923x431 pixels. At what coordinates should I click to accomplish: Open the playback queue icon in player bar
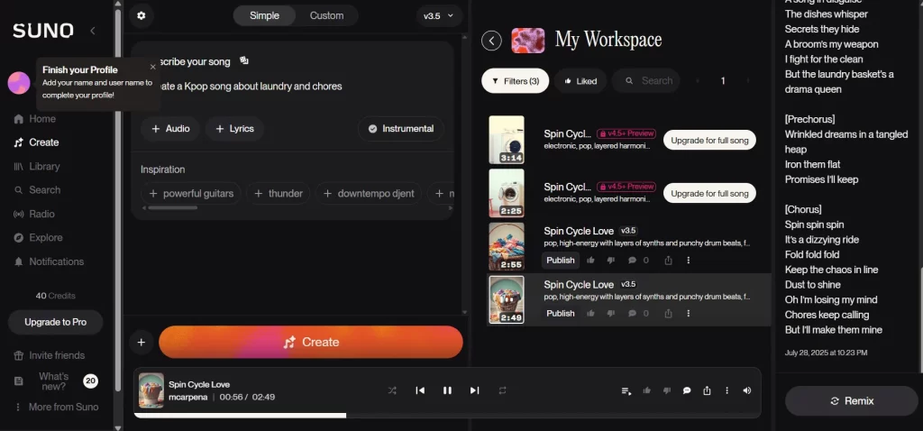point(626,390)
